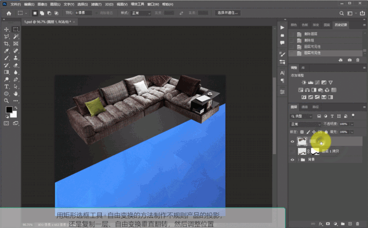Select the Gradient tool
The height and width of the screenshot is (228, 368).
coord(6,72)
